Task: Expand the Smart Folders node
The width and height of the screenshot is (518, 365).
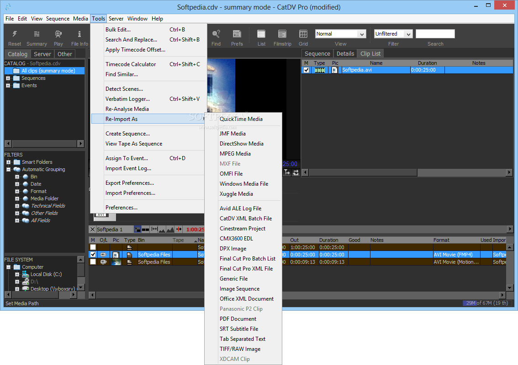Action: (x=8, y=162)
